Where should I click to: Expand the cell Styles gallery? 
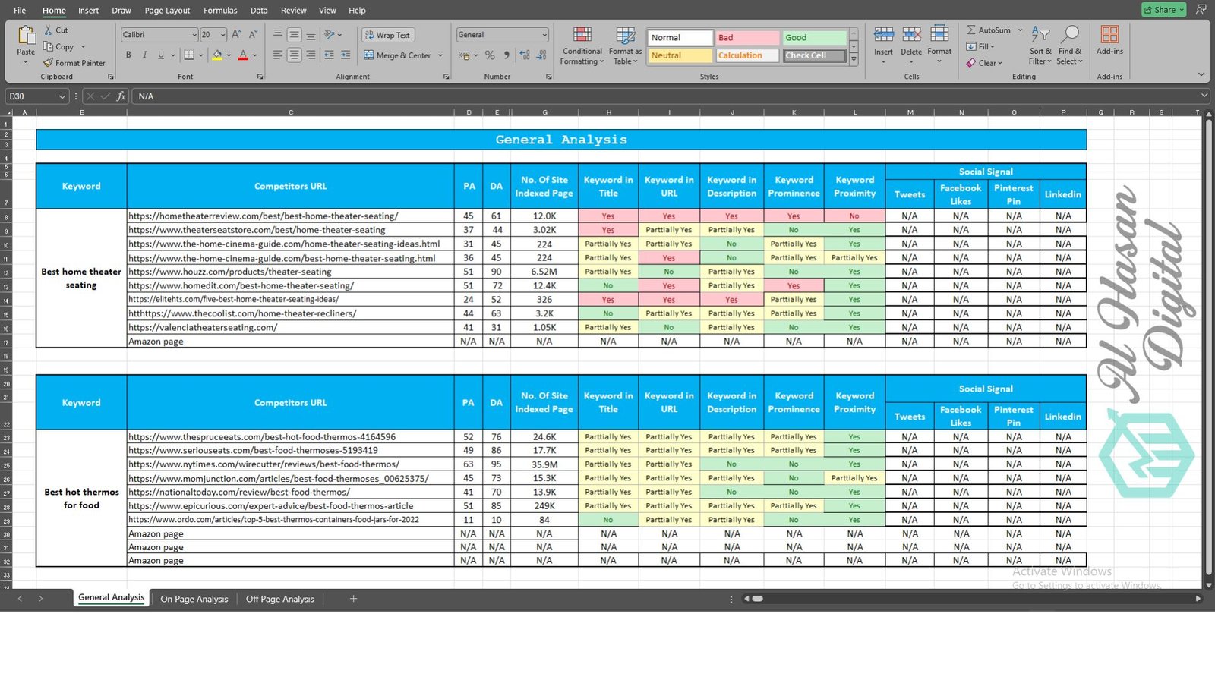coord(854,59)
